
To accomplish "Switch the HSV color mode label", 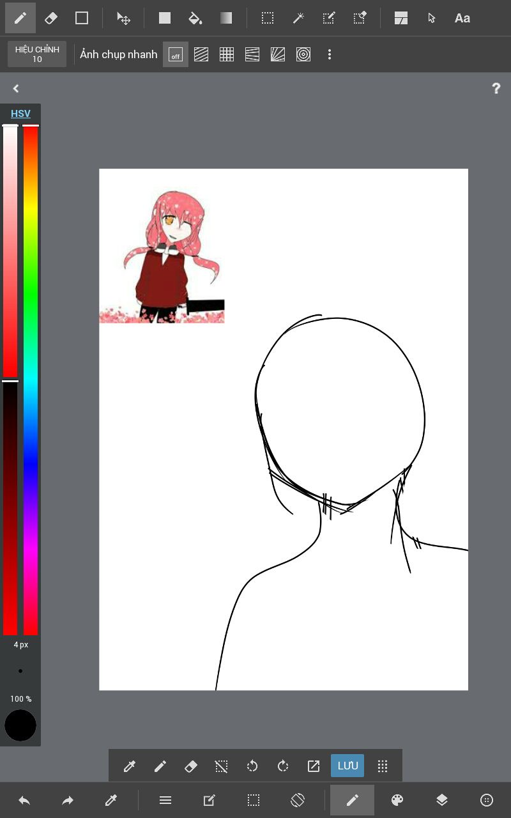I will click(20, 114).
